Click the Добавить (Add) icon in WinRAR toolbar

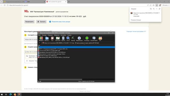click(x=41, y=39)
